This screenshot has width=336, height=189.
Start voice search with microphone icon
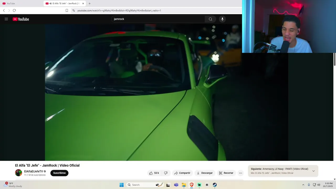click(x=222, y=19)
